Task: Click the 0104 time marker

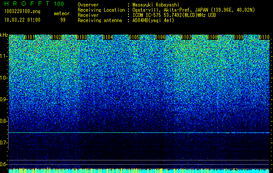Action: pos(108,37)
